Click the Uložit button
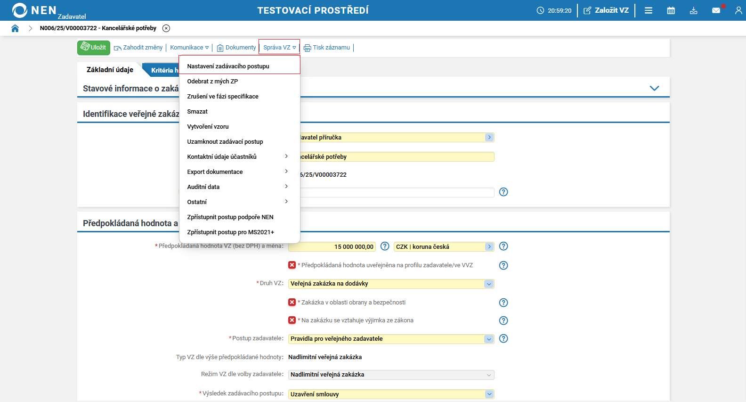 (93, 48)
